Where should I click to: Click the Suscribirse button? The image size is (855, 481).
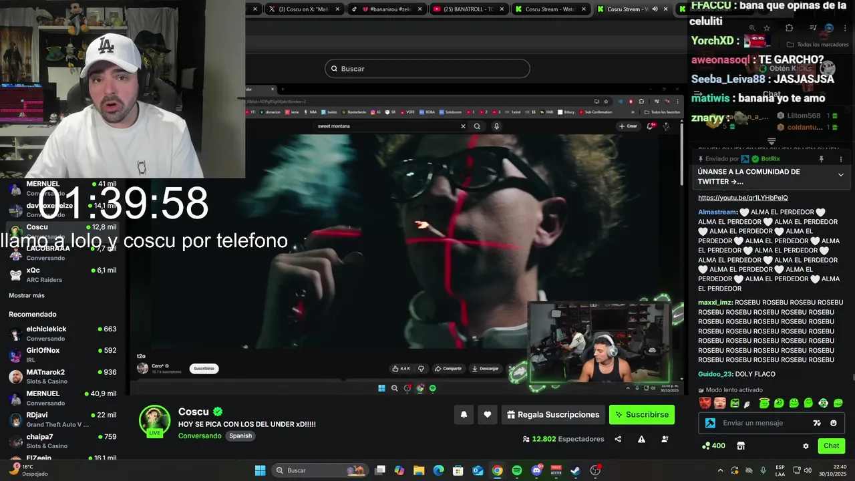642,415
